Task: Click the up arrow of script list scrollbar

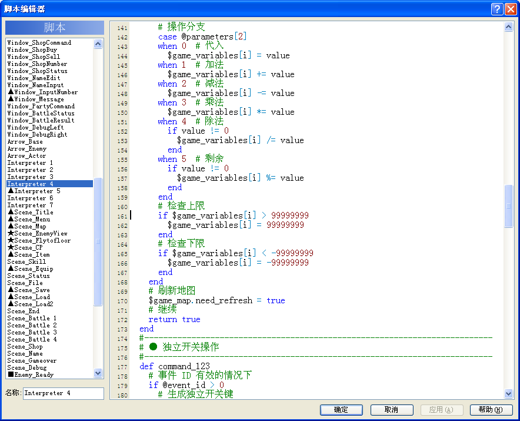Action: [x=98, y=44]
